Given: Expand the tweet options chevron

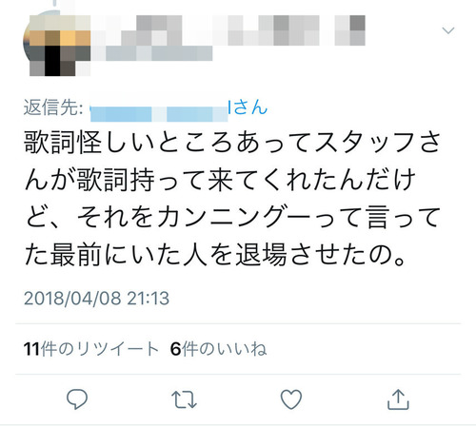Looking at the screenshot, I should click(448, 30).
